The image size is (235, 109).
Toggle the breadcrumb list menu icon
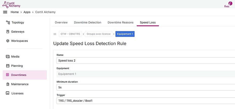[55, 34]
